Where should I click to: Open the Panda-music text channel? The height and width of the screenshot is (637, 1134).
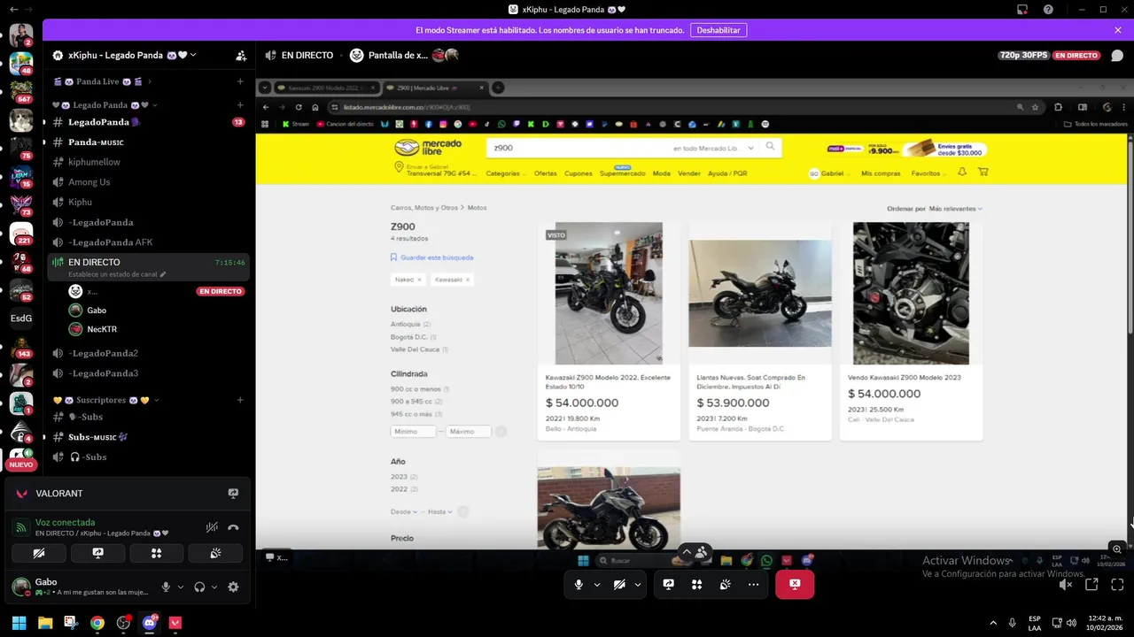tap(148, 142)
